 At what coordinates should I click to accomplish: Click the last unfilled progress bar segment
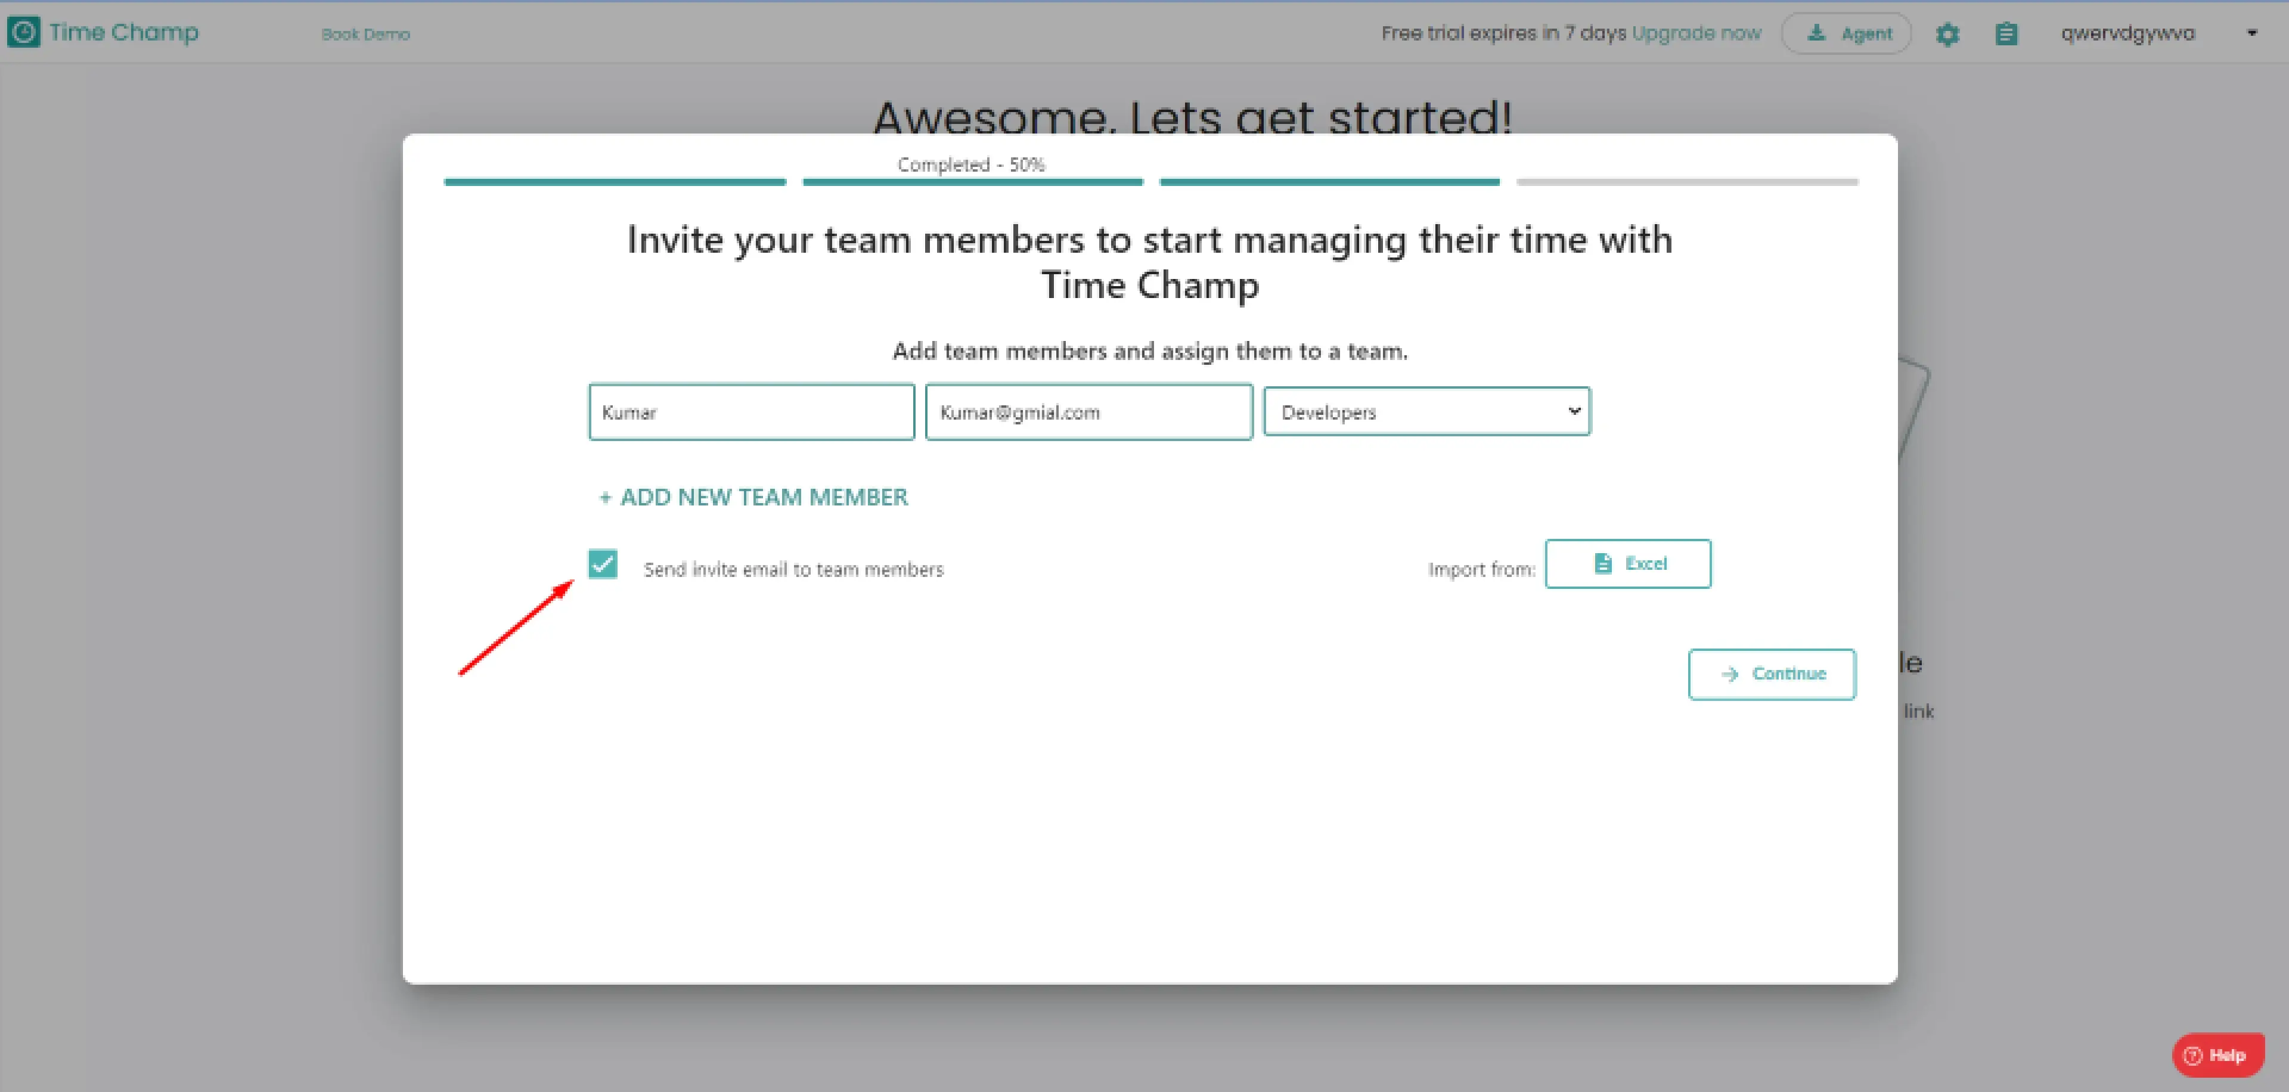pyautogui.click(x=1686, y=182)
